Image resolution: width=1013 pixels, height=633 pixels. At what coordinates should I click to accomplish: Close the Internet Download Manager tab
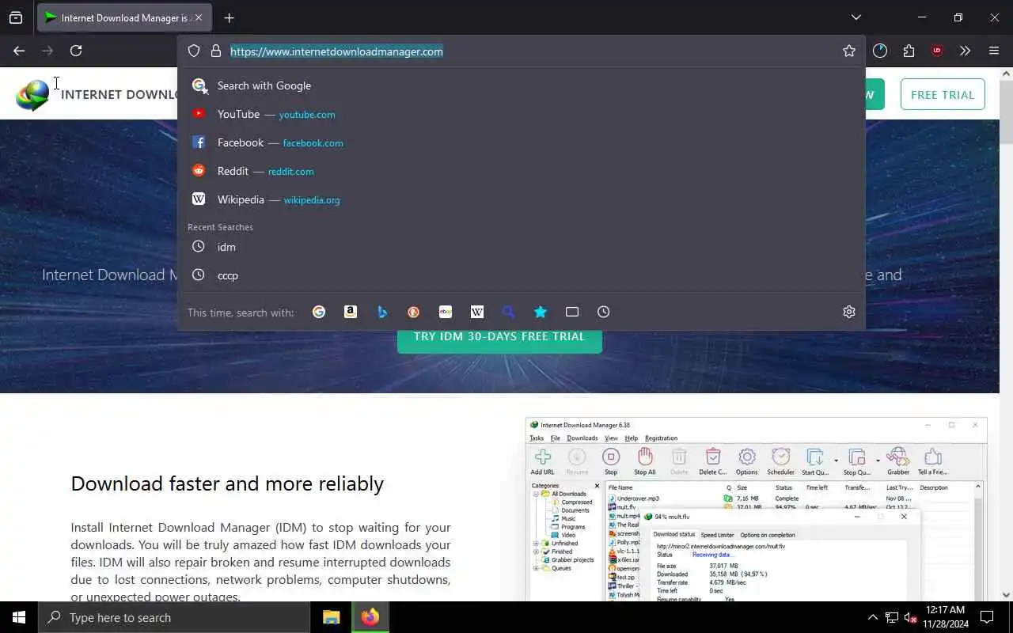199,17
